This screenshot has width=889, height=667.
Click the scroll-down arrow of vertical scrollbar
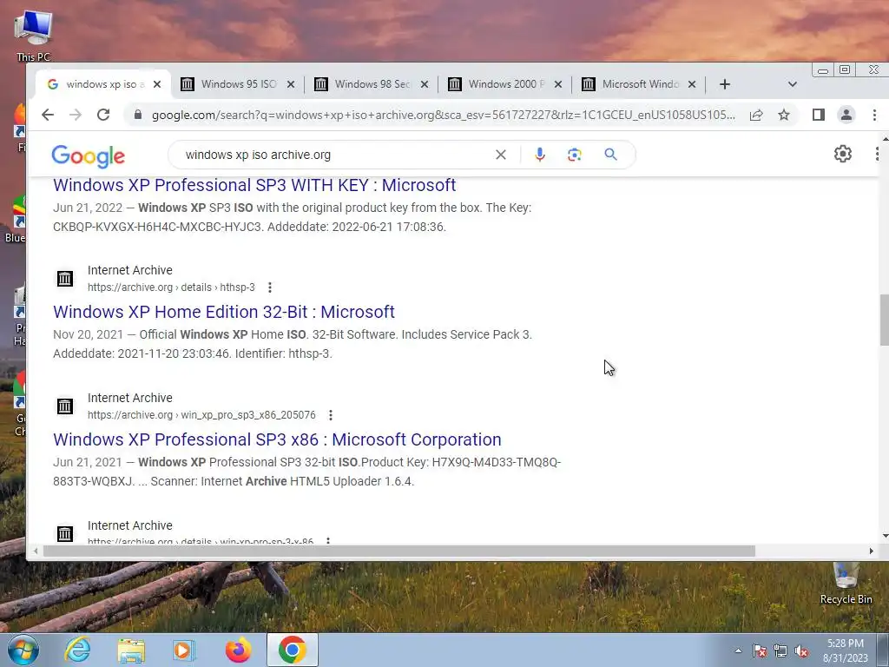pos(885,536)
